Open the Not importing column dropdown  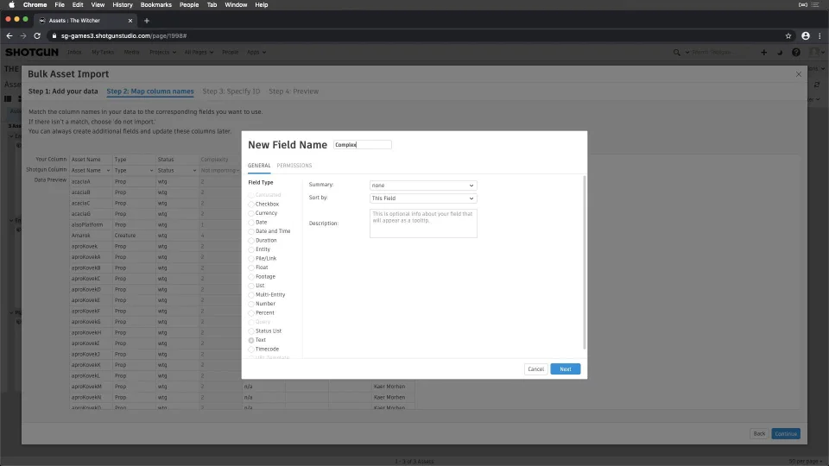[x=220, y=170]
